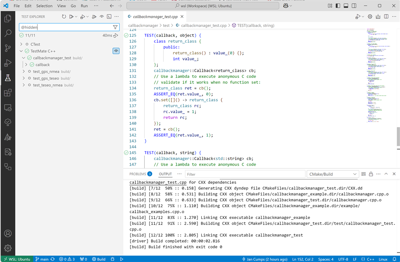Click the Show Test Output terminal icon

point(109,17)
